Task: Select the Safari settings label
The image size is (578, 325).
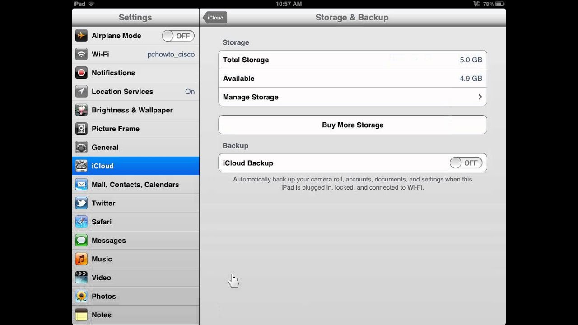Action: pyautogui.click(x=102, y=222)
